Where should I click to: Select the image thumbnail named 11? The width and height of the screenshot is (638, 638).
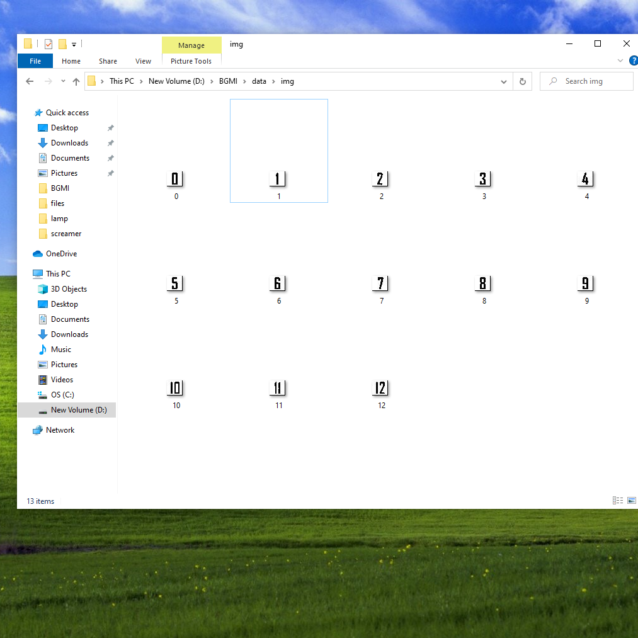(x=278, y=388)
